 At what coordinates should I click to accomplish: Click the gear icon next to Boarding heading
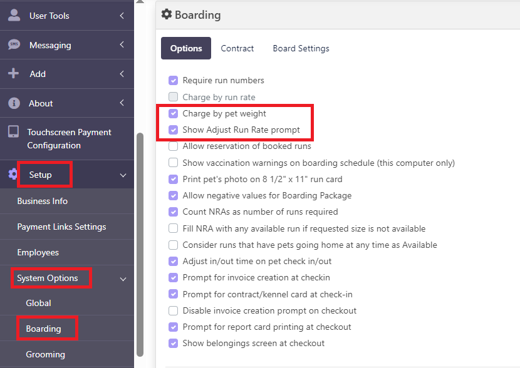167,14
